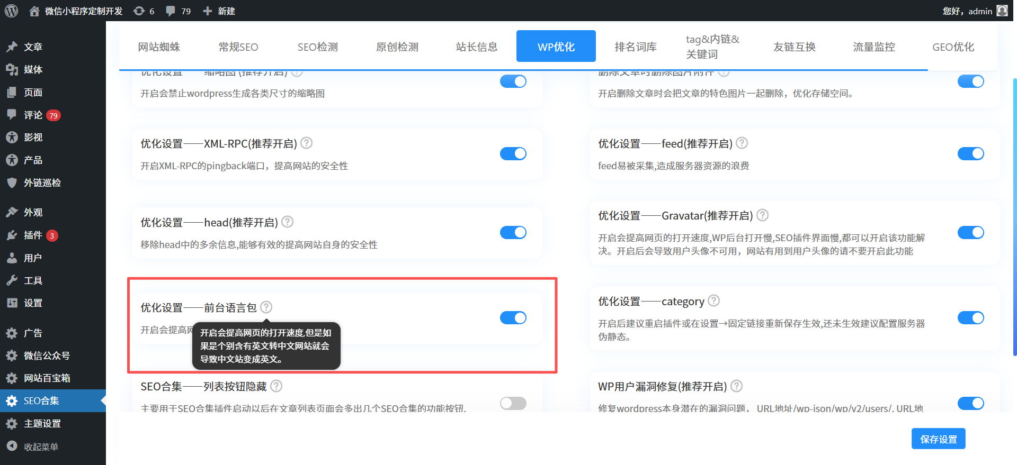This screenshot has height=465, width=1017.
Task: Select the active WP优化 tab
Action: pyautogui.click(x=556, y=47)
